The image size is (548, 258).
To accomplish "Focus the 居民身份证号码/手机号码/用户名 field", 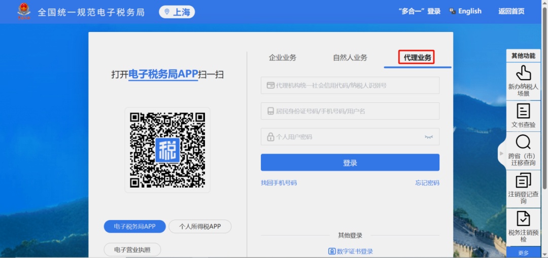I will (x=350, y=111).
